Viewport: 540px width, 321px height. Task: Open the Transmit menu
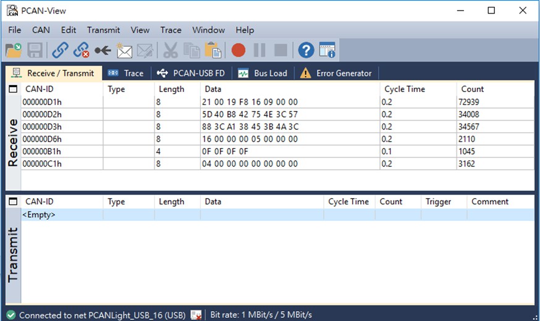[103, 30]
